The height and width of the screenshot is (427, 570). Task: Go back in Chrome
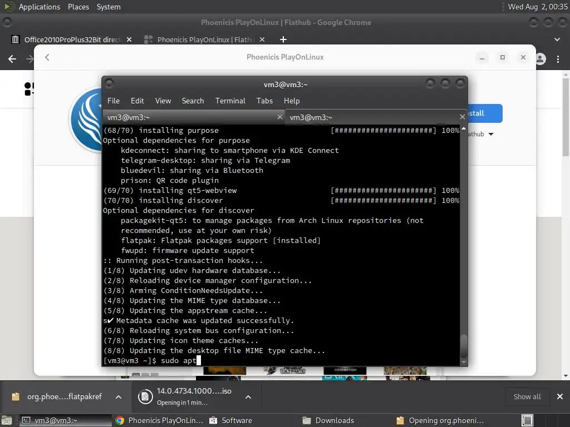click(x=12, y=59)
